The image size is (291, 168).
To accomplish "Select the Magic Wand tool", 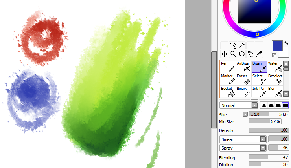I will pos(241,45).
